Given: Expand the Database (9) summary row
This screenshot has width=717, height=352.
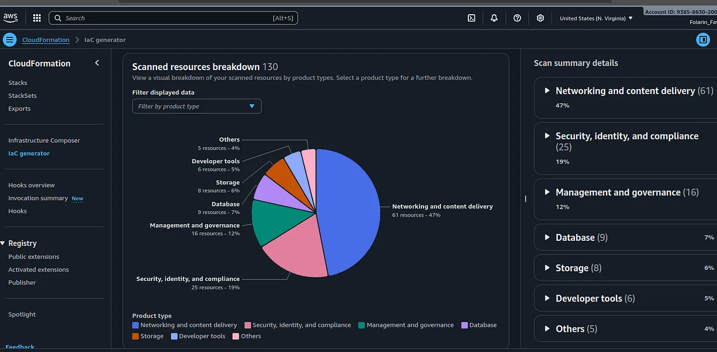Looking at the screenshot, I should coord(548,237).
